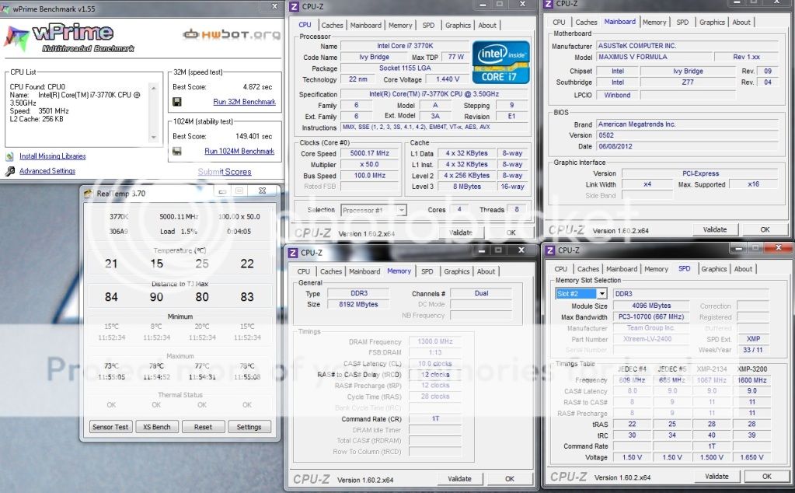Click DRAM Frequency 1300.0 MHz field
Viewport: 795px width, 493px height.
coord(435,341)
